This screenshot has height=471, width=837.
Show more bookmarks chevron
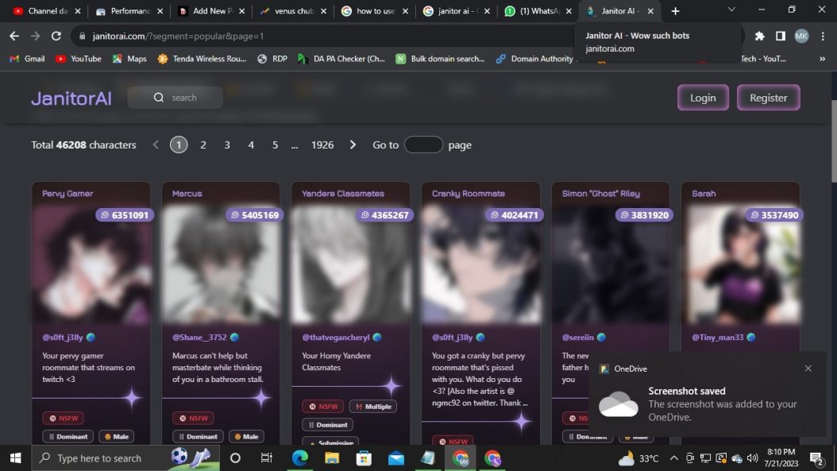coord(822,59)
